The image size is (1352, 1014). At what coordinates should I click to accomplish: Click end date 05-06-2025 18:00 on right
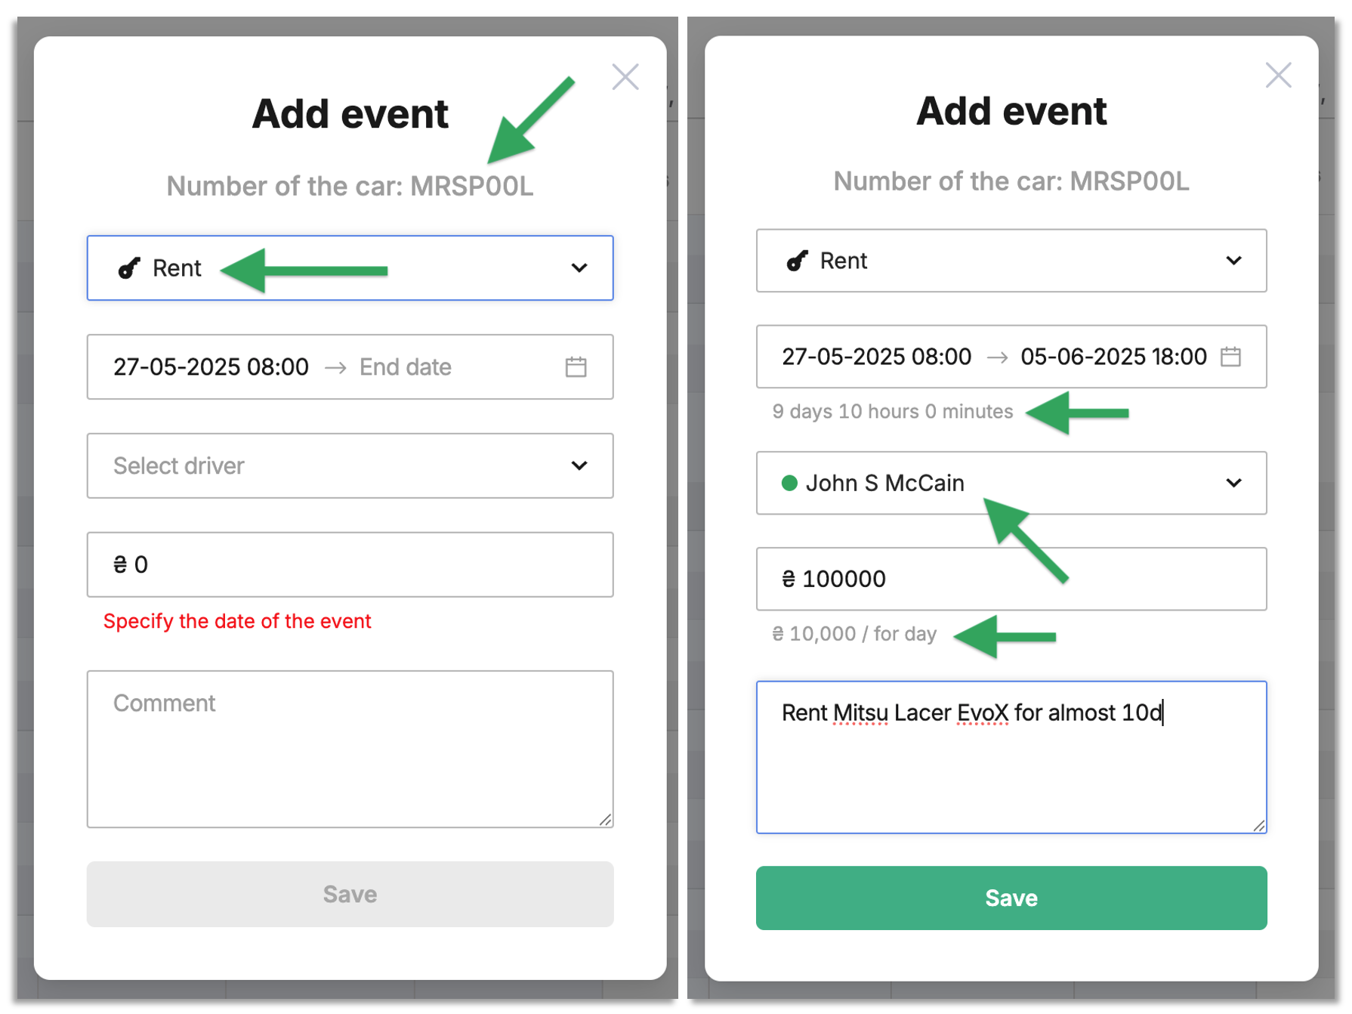click(x=1113, y=357)
